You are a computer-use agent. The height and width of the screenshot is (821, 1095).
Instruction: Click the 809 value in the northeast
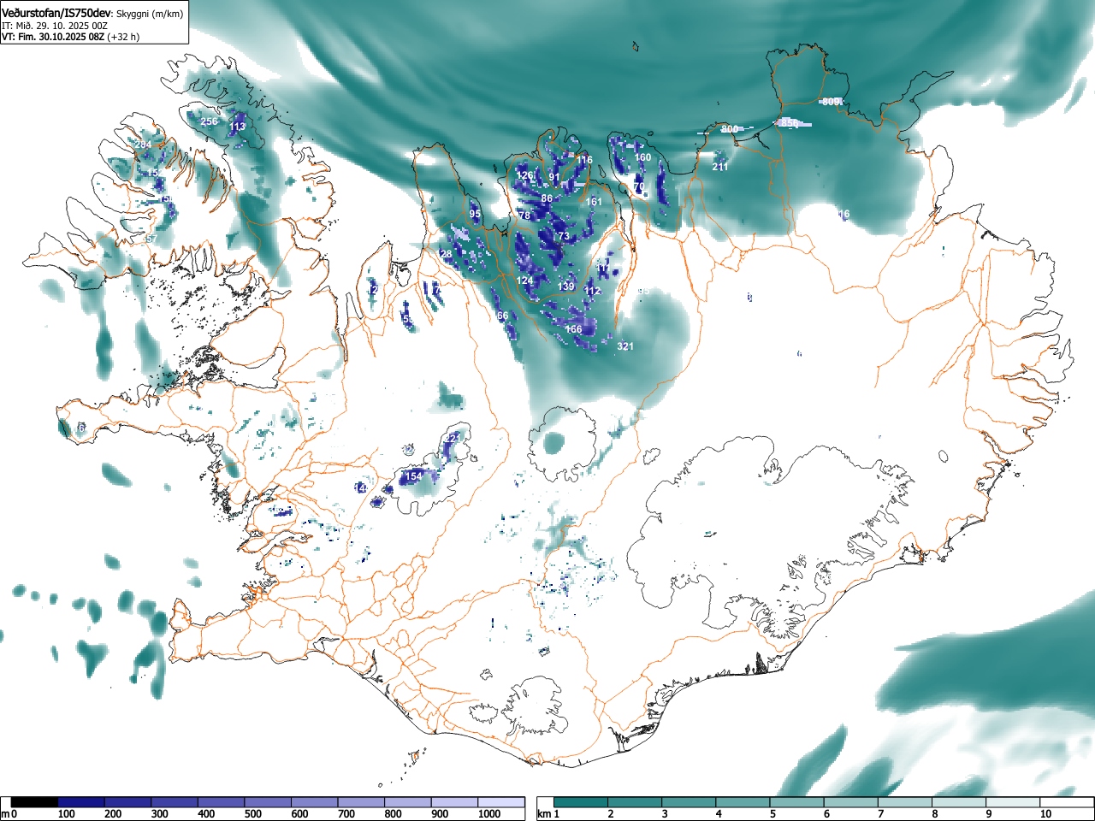point(831,102)
